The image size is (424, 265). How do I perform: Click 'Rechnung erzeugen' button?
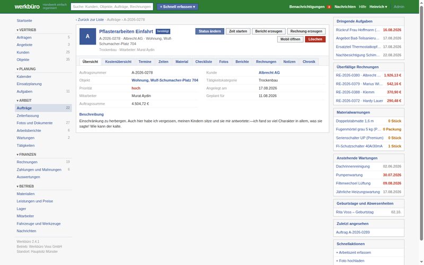(306, 31)
